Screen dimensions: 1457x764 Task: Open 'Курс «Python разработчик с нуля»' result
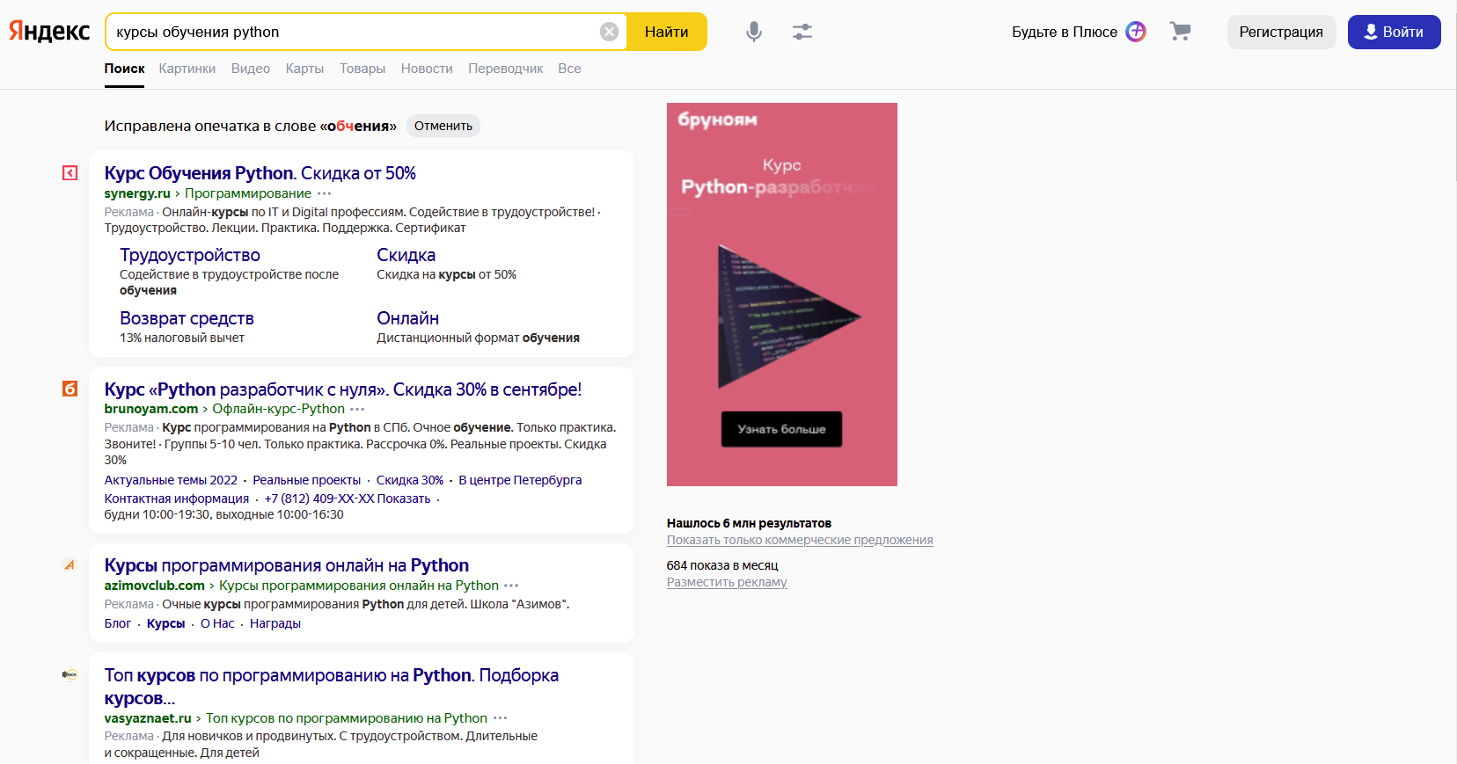point(342,389)
